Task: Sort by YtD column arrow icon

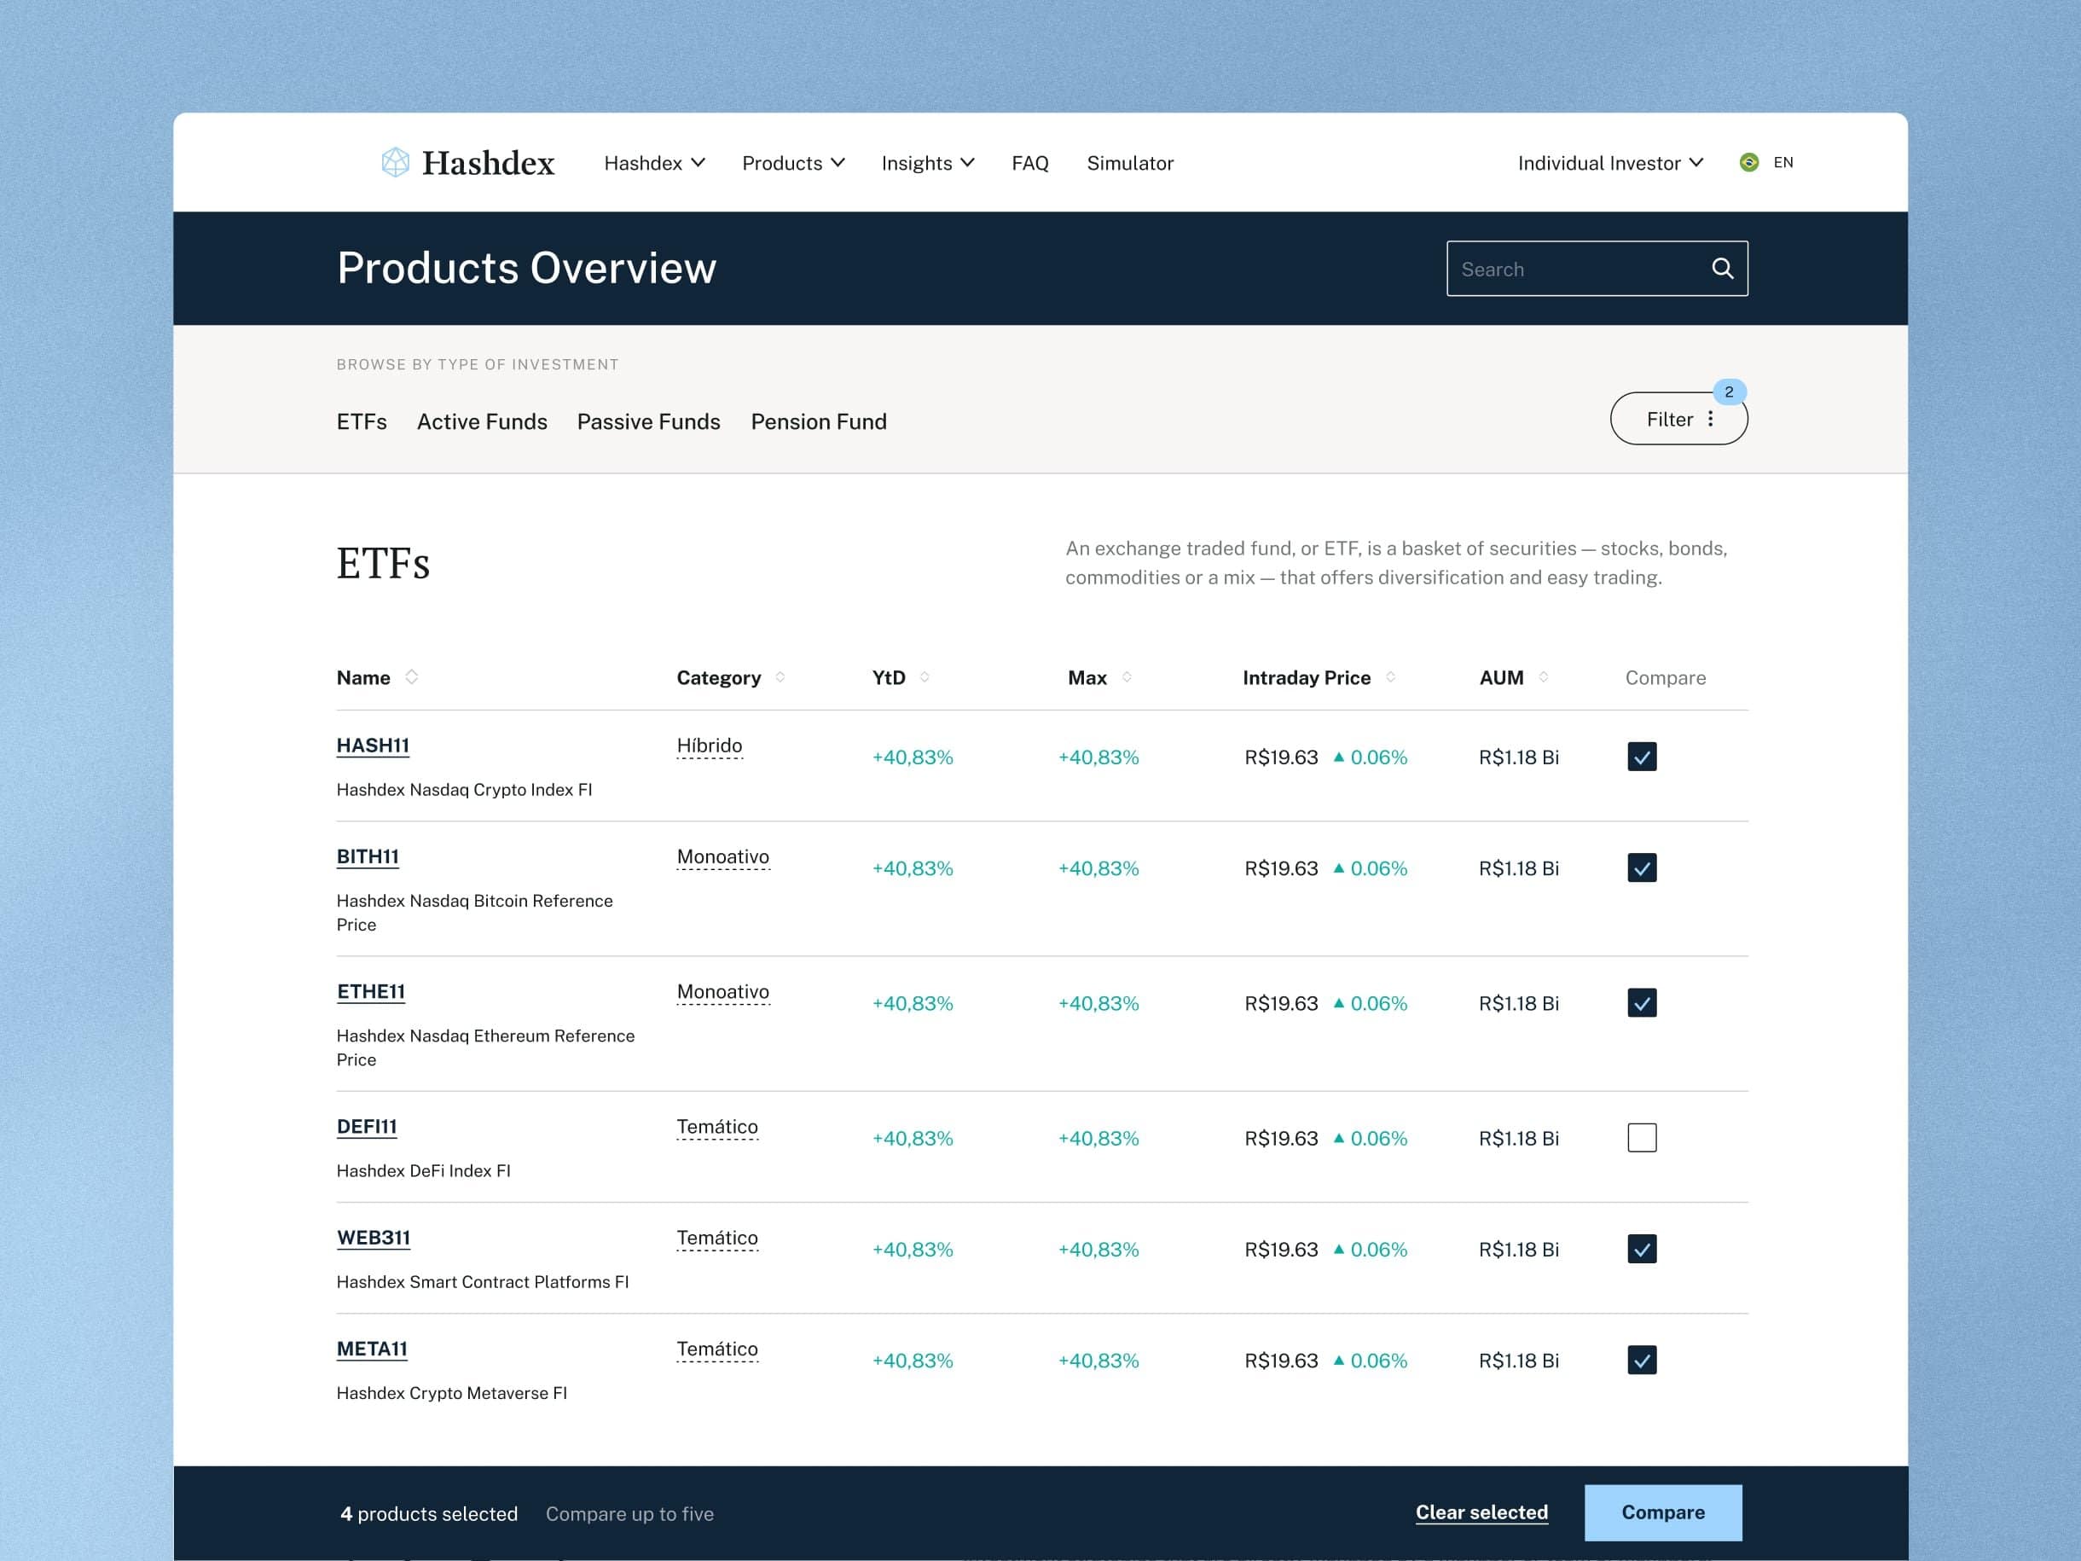Action: [x=925, y=677]
